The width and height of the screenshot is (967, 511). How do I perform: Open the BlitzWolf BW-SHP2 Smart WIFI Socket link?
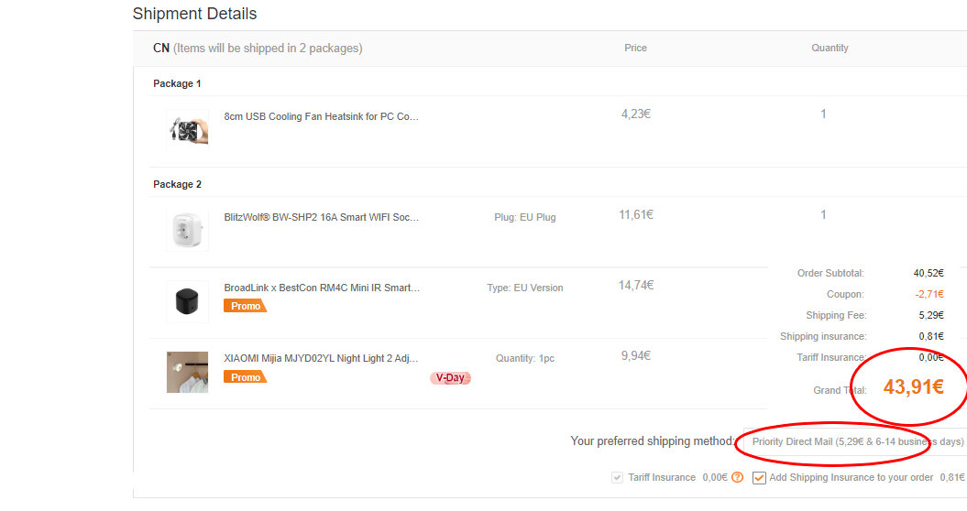point(322,217)
